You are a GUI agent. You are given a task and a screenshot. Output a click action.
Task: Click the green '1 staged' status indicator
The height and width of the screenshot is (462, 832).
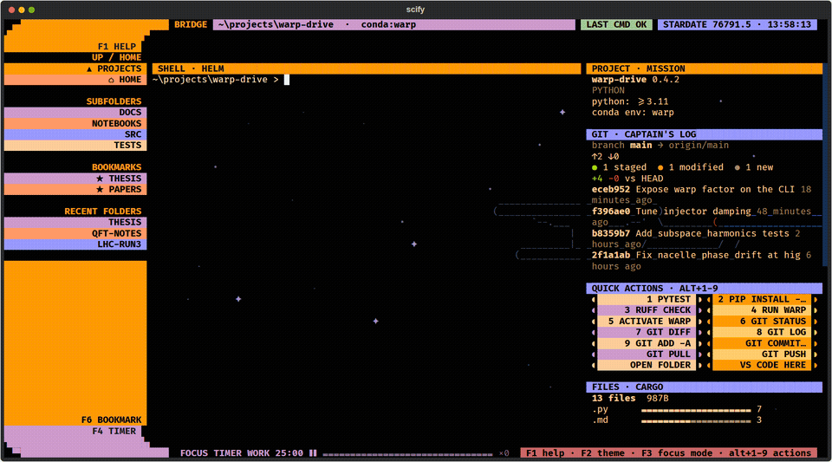[x=619, y=167]
